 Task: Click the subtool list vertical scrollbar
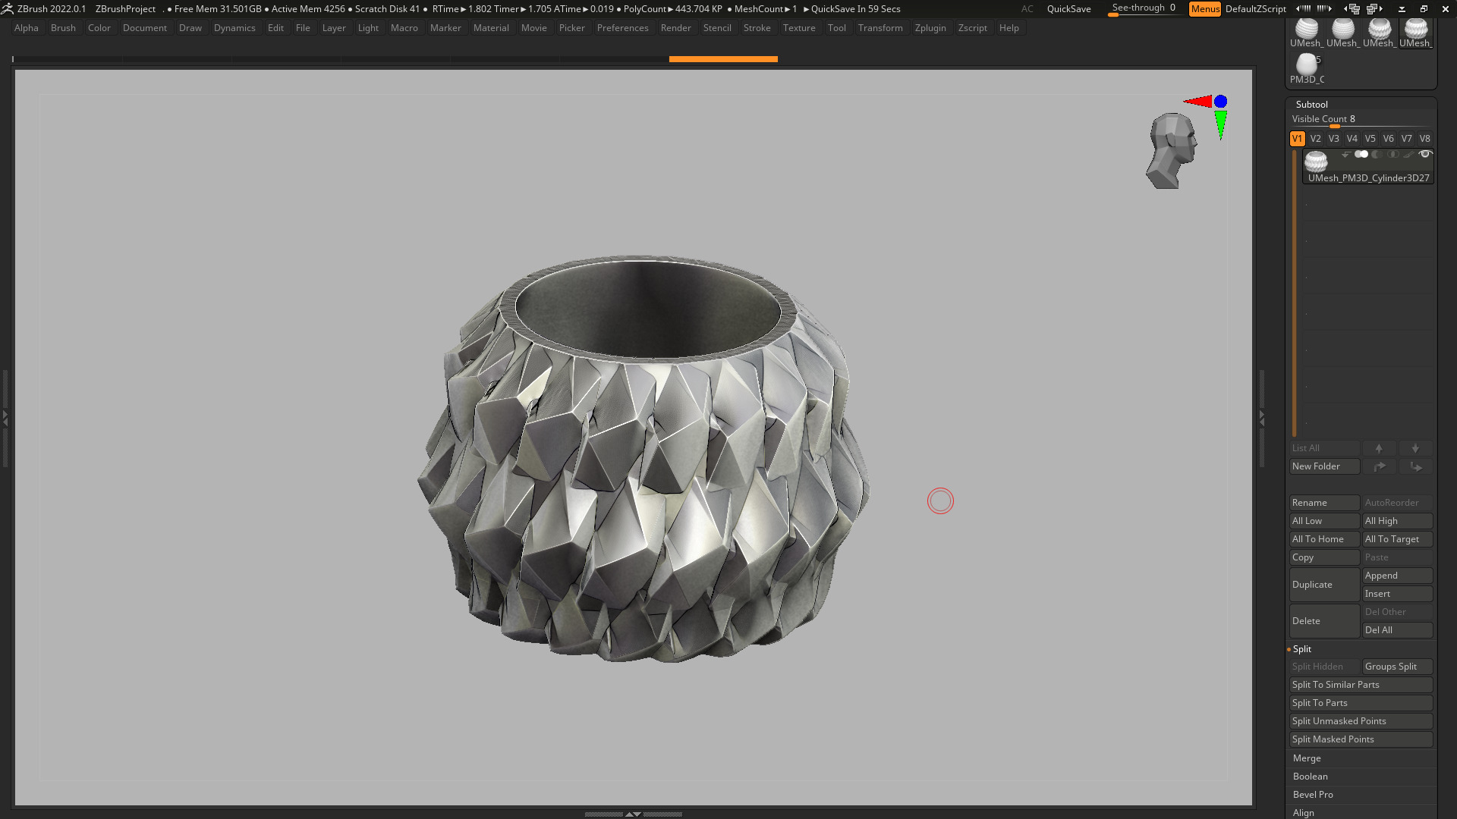(1295, 293)
